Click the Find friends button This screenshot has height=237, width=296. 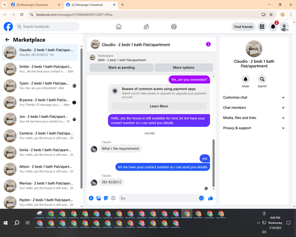click(243, 27)
